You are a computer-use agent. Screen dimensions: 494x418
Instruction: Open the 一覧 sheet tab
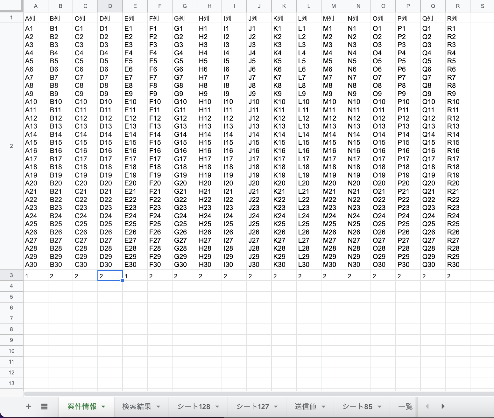(x=405, y=407)
